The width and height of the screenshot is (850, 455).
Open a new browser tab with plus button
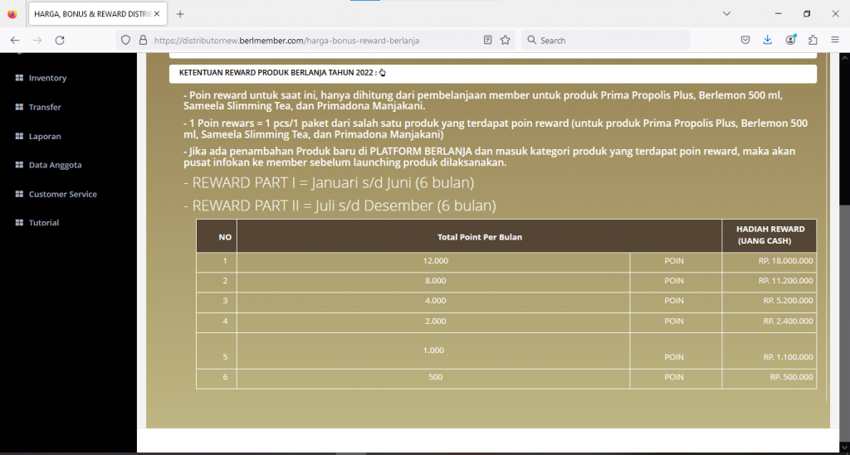[180, 14]
